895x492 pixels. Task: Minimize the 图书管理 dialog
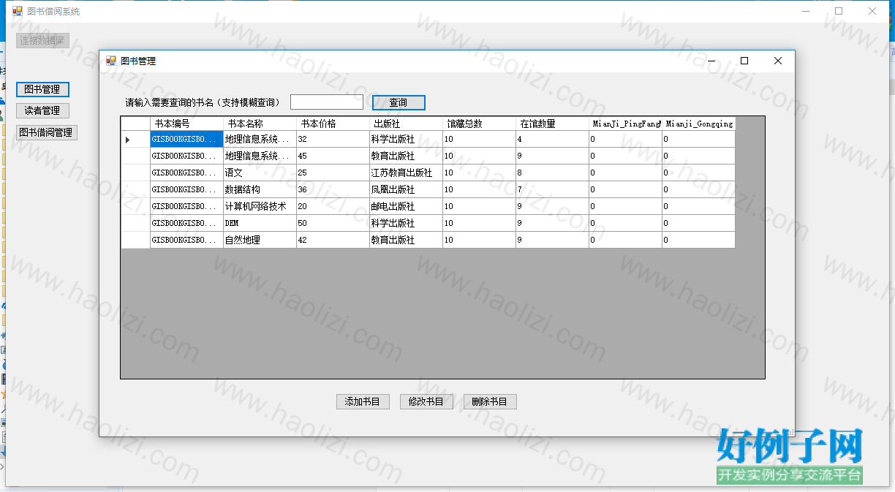point(711,61)
